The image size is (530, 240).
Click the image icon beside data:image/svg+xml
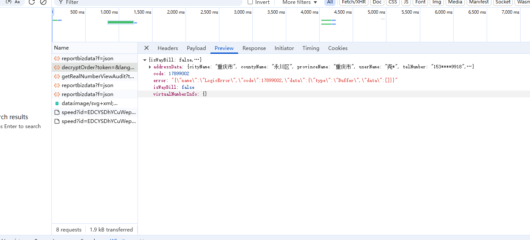pos(57,103)
